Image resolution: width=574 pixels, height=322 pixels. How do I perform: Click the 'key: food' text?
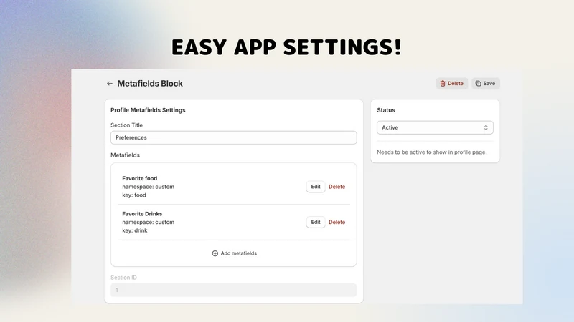(x=134, y=195)
